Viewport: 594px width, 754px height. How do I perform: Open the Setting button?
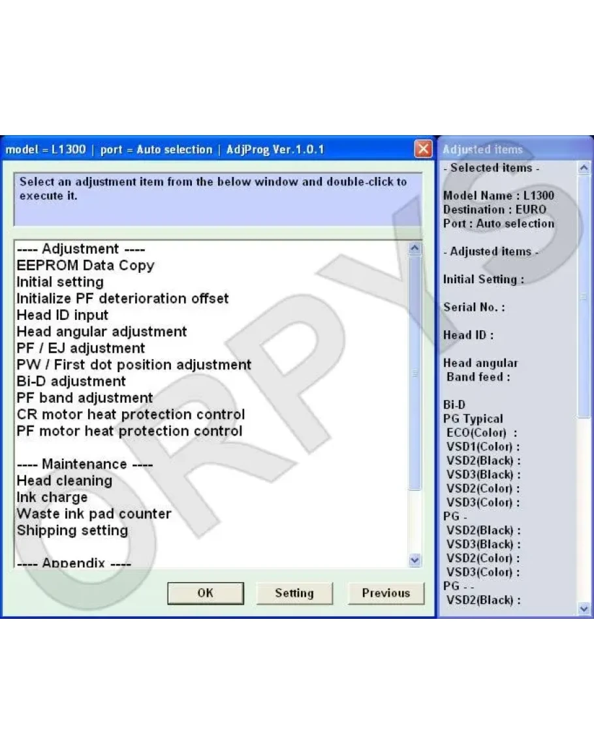coord(294,593)
